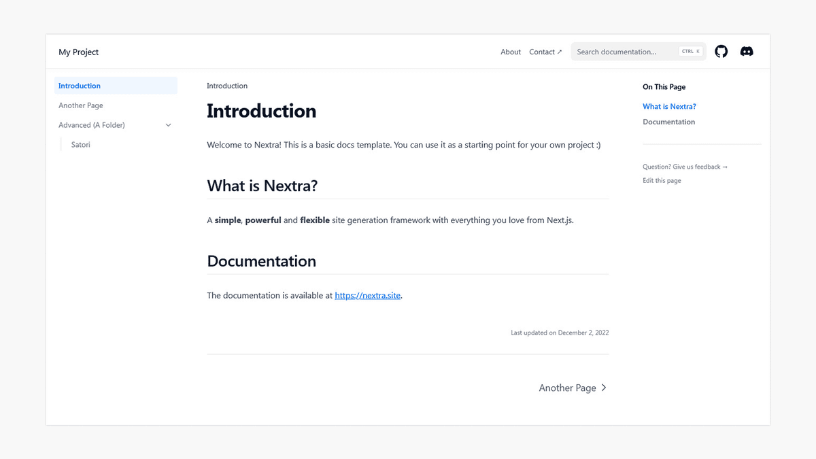The width and height of the screenshot is (816, 459).
Task: Jump to the Documentation section heading
Action: 668,122
